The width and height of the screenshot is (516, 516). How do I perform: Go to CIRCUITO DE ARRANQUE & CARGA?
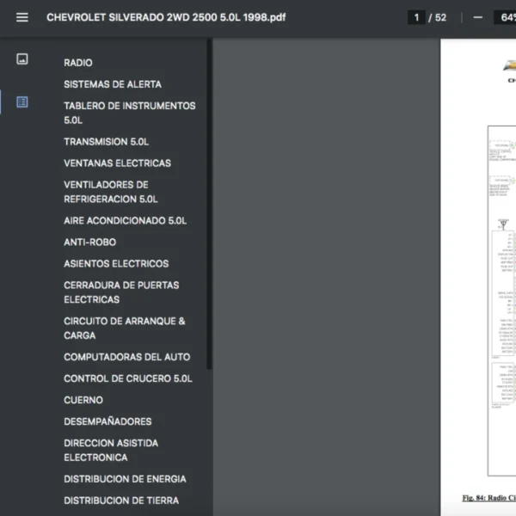(x=124, y=328)
